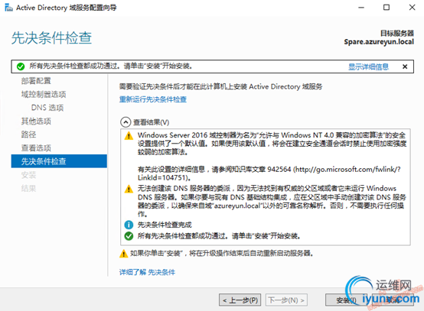Select DNS 选项 step in sidebar
Screen dimensions: 424x311
pyautogui.click(x=47, y=108)
